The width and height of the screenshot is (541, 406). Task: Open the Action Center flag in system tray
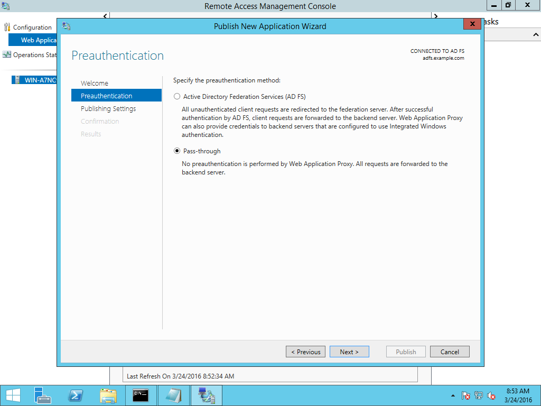click(x=467, y=395)
